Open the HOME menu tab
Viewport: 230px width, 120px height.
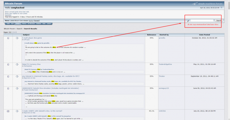coord(8,24)
